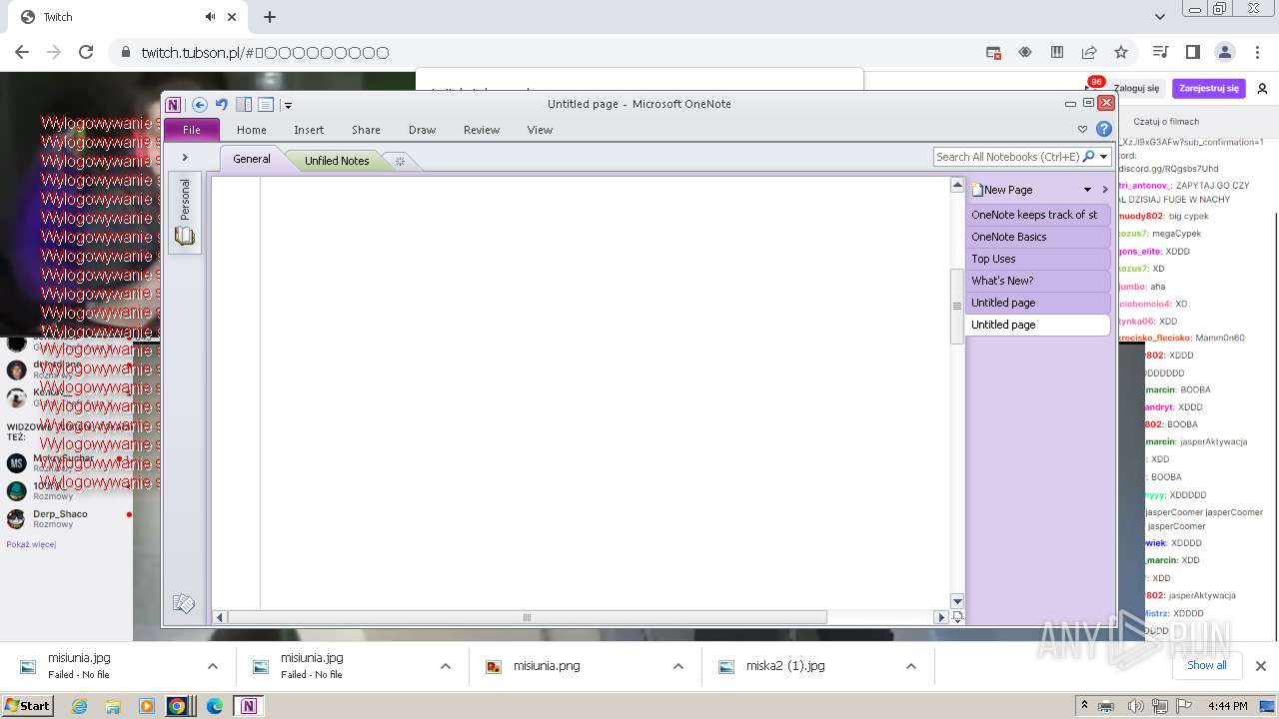Open the File tab in OneNote
1279x719 pixels.
pos(192,130)
